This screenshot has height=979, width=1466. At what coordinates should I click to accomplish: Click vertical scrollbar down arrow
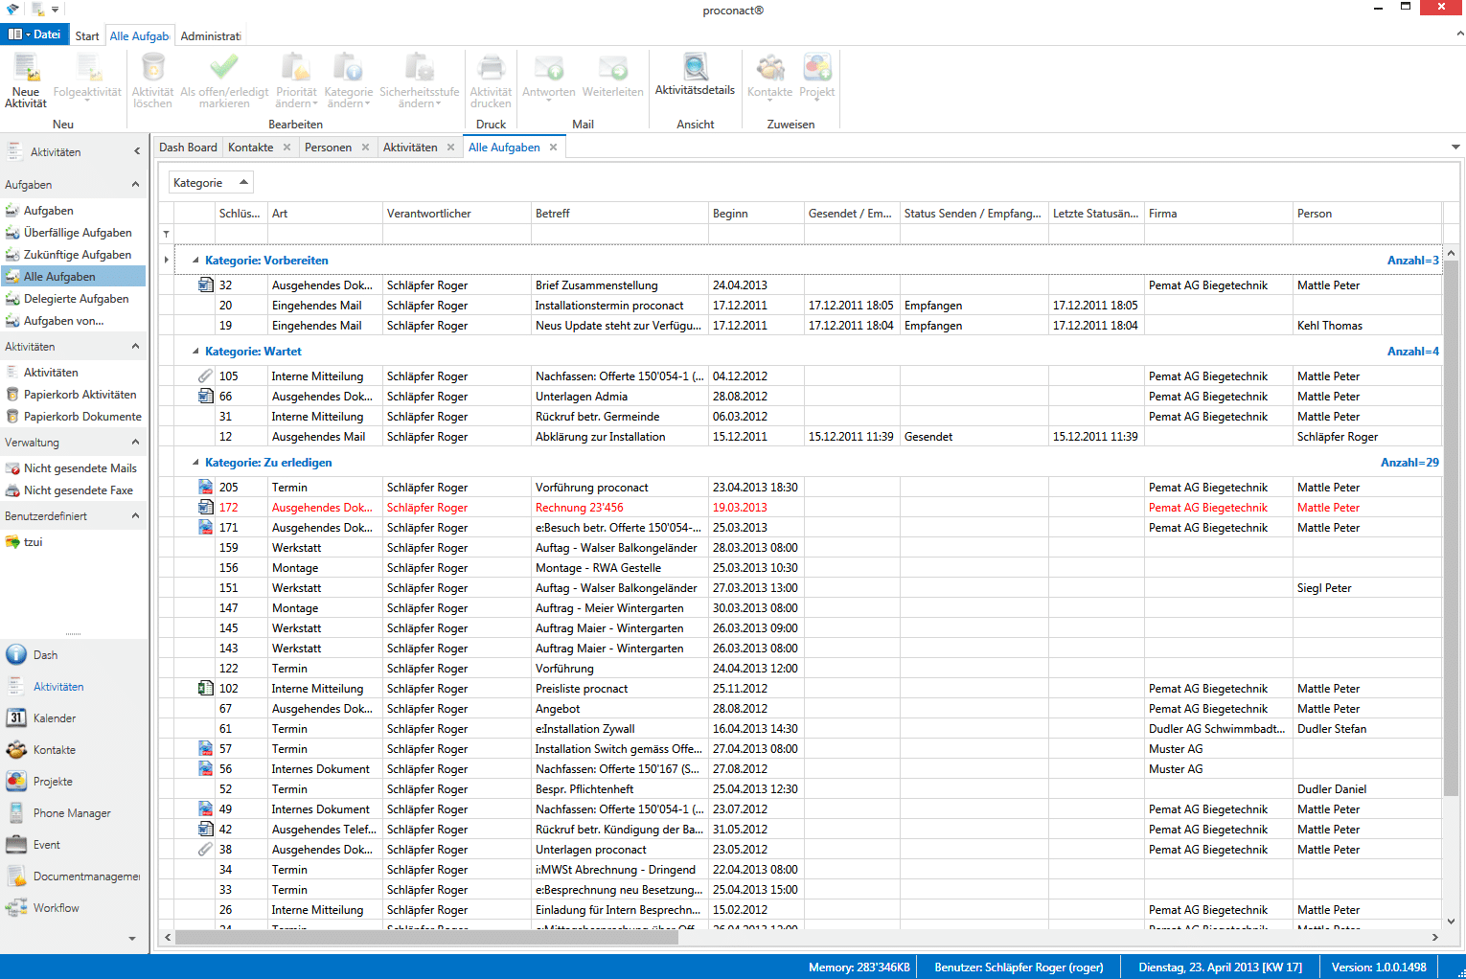pyautogui.click(x=1451, y=922)
